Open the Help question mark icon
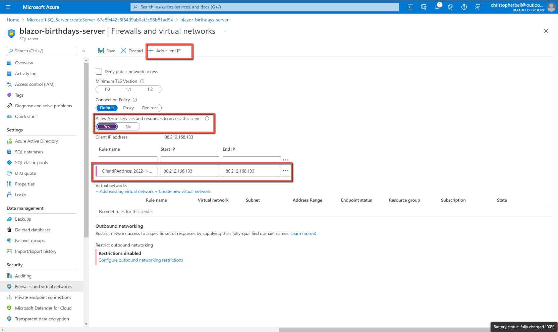This screenshot has width=558, height=332. point(464,7)
